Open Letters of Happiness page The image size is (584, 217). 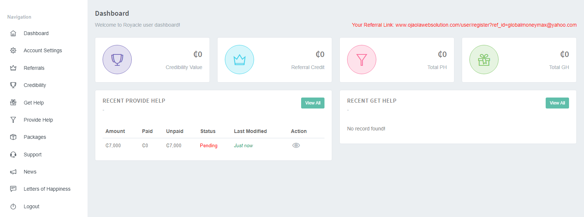click(x=47, y=189)
